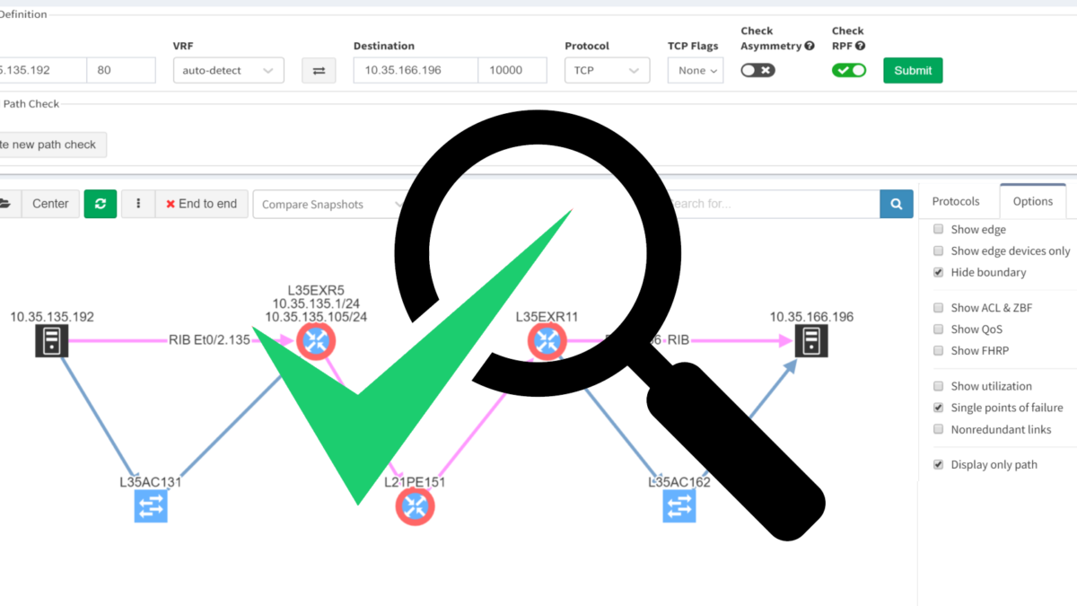Uncheck the Hide boundary option
The width and height of the screenshot is (1077, 606).
click(938, 272)
